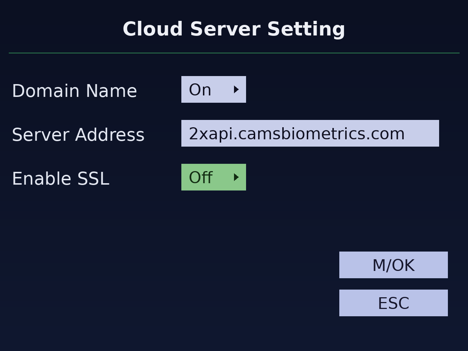Open the Enable SSL value dropdown
Image resolution: width=468 pixels, height=351 pixels.
(214, 177)
